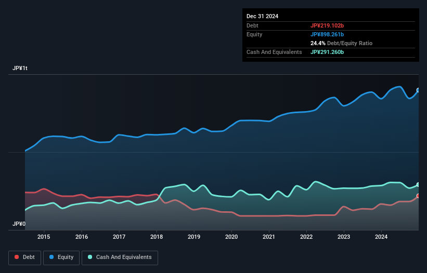
Task: Select the Equity endpoint marker on the chart
Action: tap(418, 90)
